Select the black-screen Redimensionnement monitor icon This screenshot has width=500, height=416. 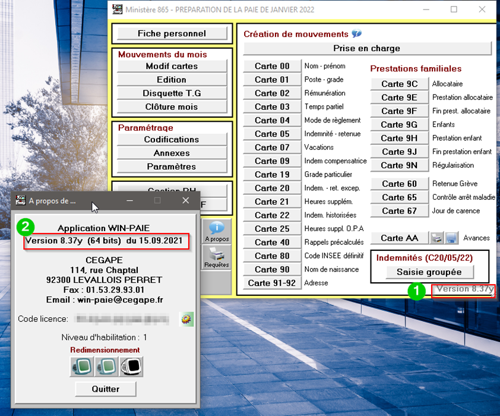pyautogui.click(x=131, y=367)
